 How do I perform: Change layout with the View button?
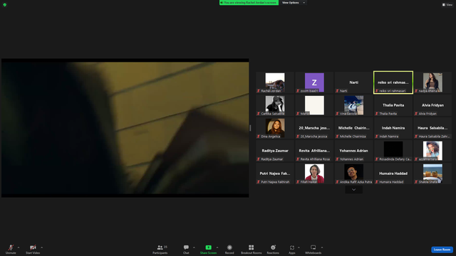(x=447, y=5)
